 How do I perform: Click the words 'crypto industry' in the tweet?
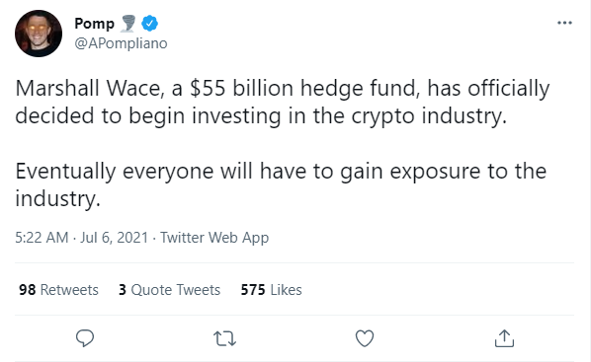click(429, 116)
